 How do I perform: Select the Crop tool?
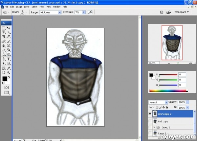[4, 36]
